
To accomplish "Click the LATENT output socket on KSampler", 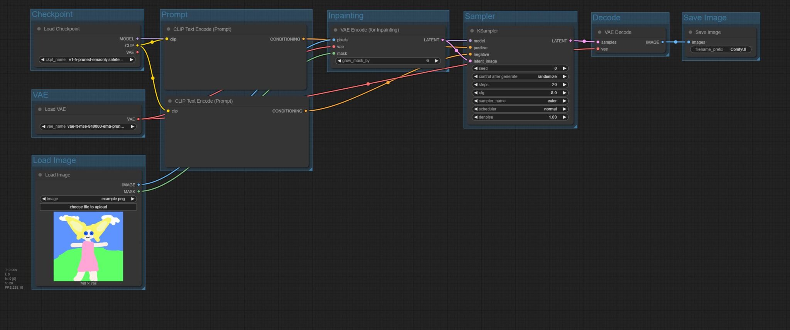I will 571,41.
